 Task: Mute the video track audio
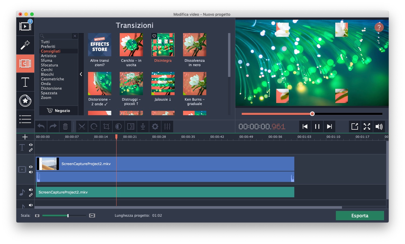pyautogui.click(x=31, y=172)
